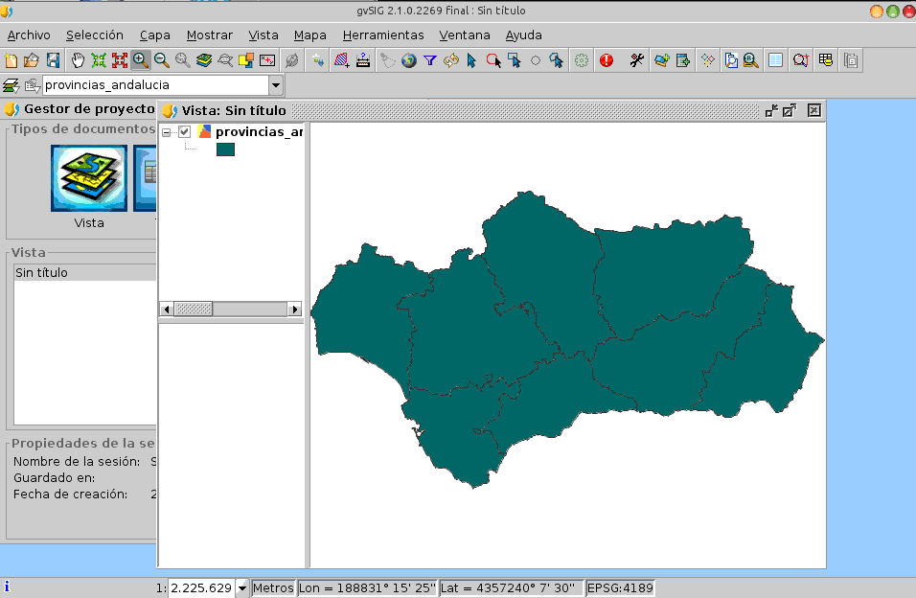The height and width of the screenshot is (598, 916).
Task: Click the teal layer symbol swatch
Action: click(225, 149)
